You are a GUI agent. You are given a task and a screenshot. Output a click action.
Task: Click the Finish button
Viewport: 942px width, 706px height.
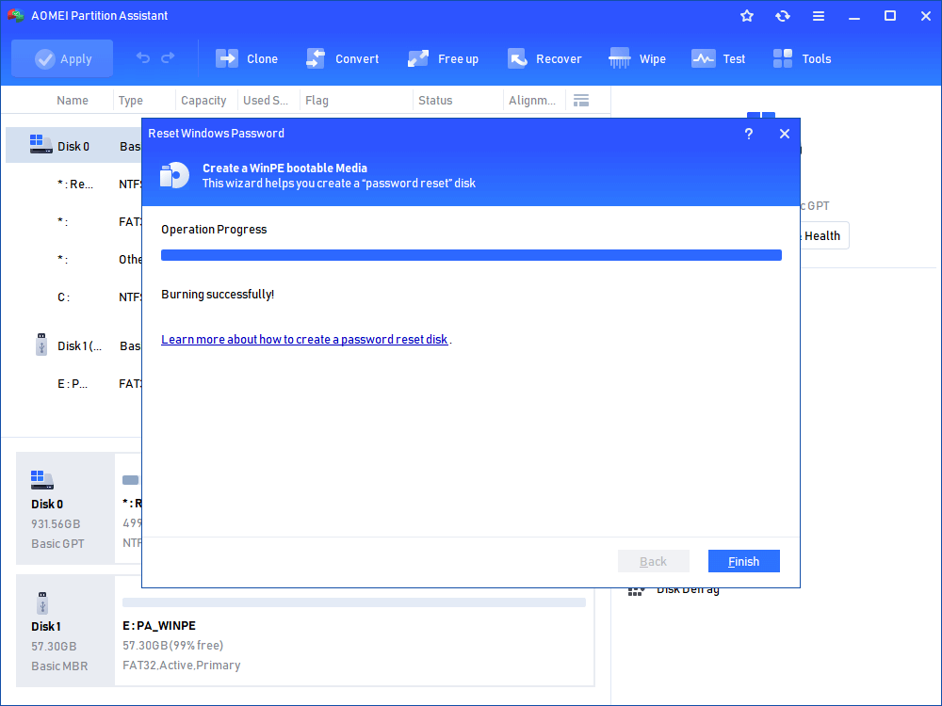coord(744,561)
